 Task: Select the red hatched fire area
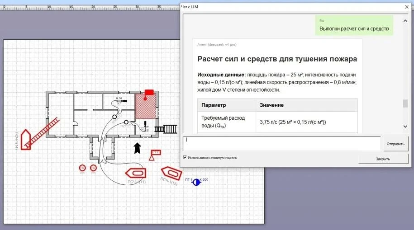point(146,107)
